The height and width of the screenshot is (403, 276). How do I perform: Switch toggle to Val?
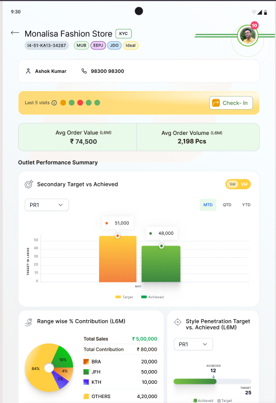click(x=232, y=184)
